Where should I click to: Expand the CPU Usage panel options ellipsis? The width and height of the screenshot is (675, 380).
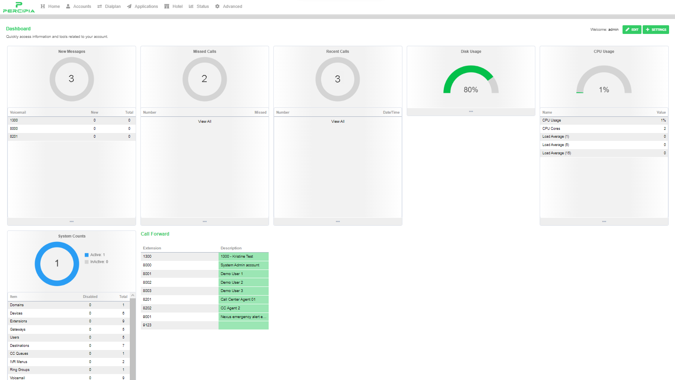(604, 221)
